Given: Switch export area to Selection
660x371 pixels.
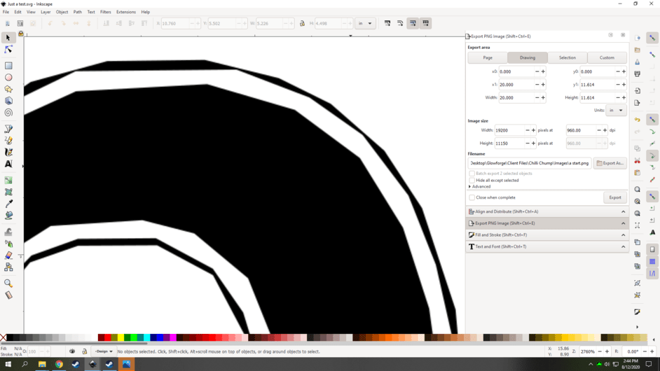Looking at the screenshot, I should (x=567, y=57).
